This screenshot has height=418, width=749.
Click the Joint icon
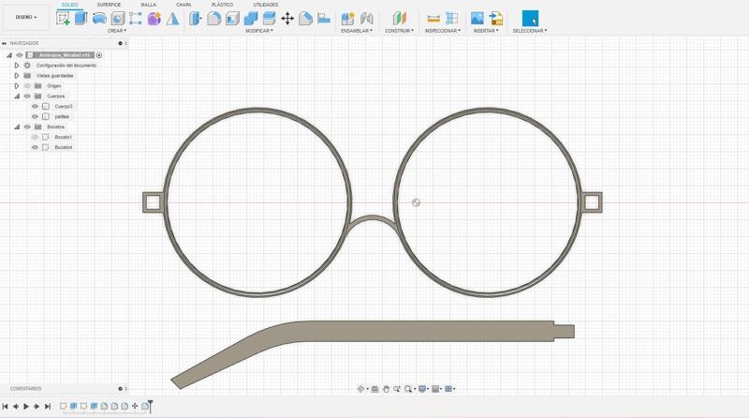(366, 19)
